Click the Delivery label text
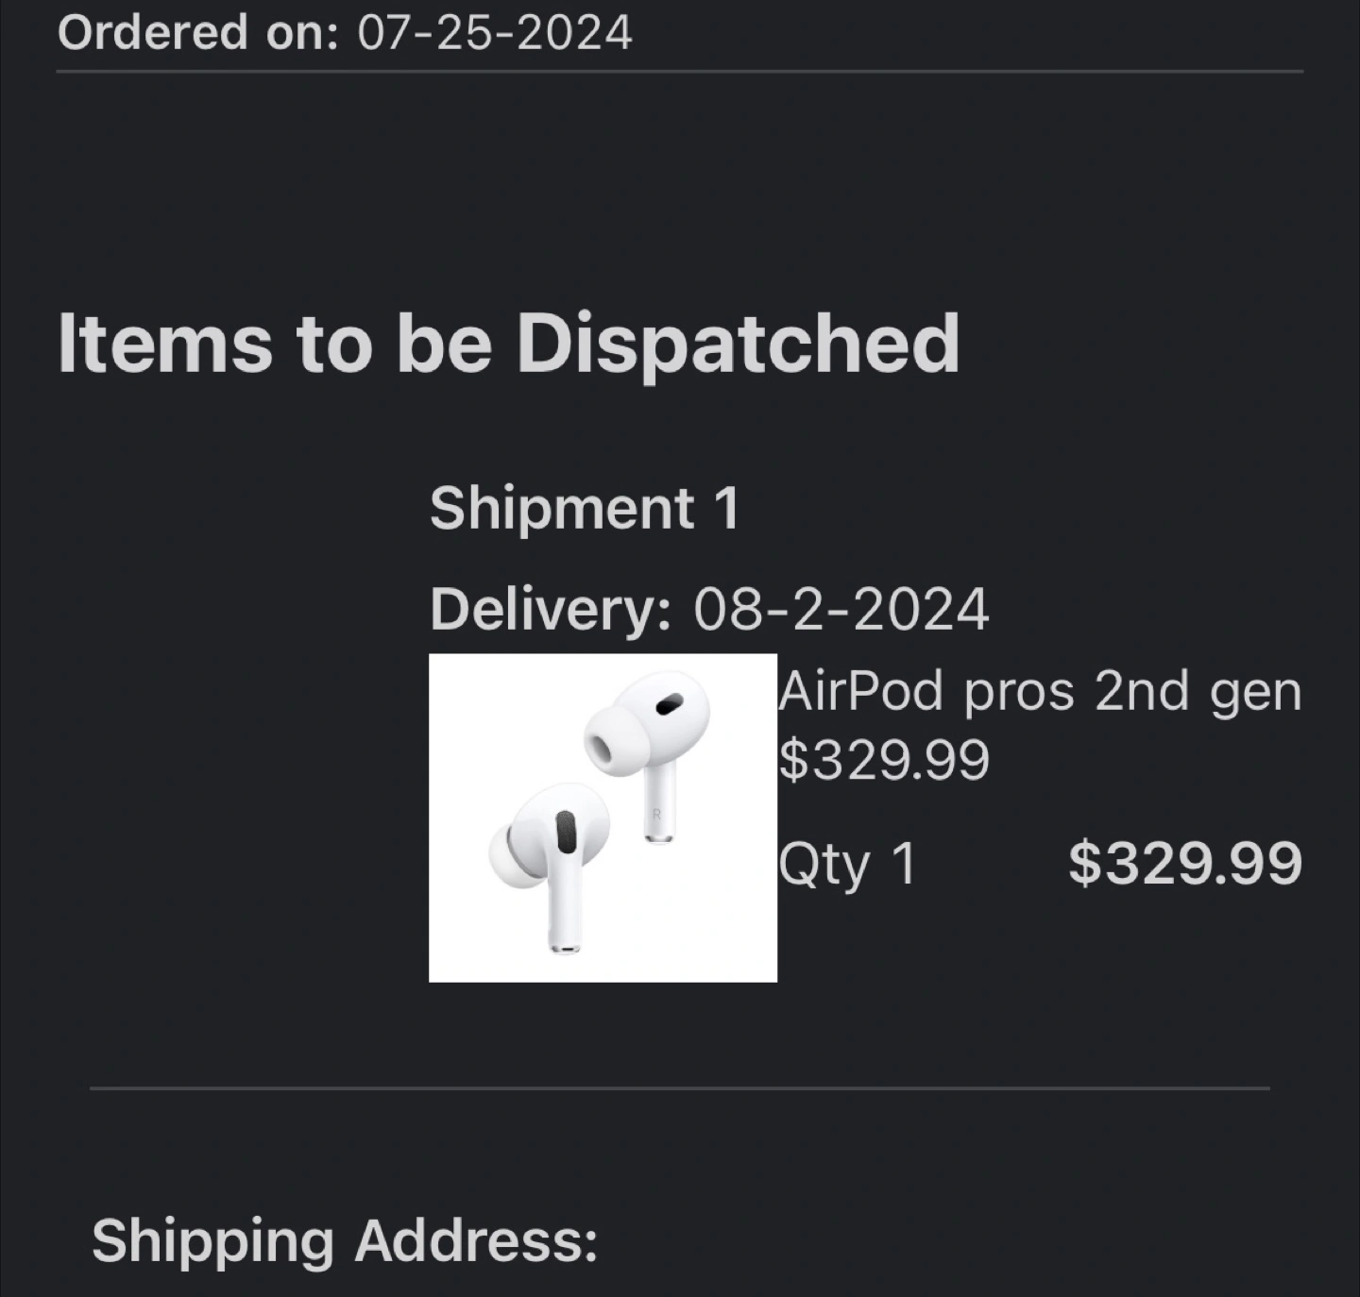This screenshot has width=1360, height=1297. (550, 609)
